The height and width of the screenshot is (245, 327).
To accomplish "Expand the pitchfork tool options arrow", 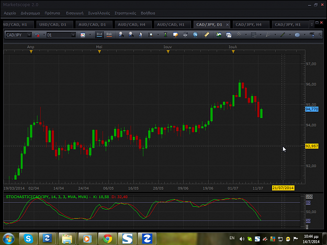I will pos(246,34).
